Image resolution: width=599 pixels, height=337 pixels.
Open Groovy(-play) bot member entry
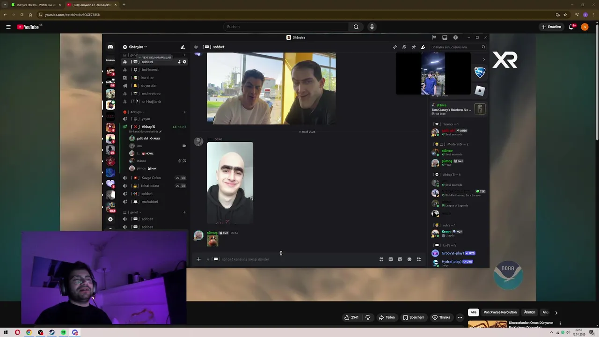click(x=458, y=253)
